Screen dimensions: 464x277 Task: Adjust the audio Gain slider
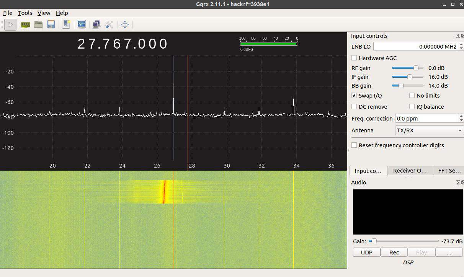coord(404,241)
